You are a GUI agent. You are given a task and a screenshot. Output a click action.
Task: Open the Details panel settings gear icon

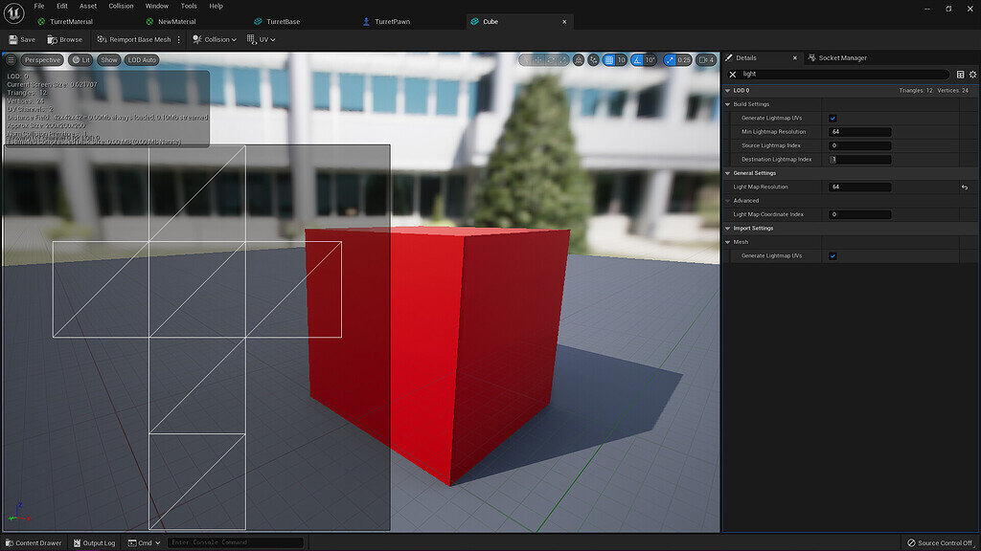(x=973, y=74)
